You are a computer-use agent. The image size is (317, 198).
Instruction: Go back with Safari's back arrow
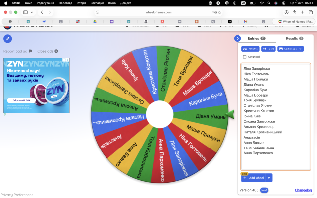point(43,12)
